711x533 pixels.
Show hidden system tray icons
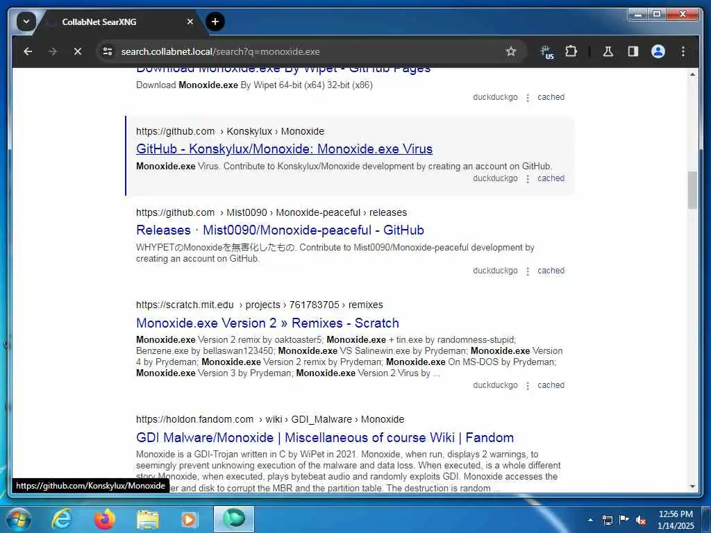click(x=590, y=520)
